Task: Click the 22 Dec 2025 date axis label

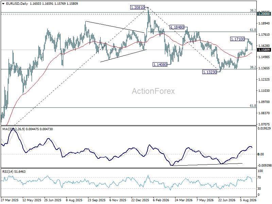Action: pos(140,200)
